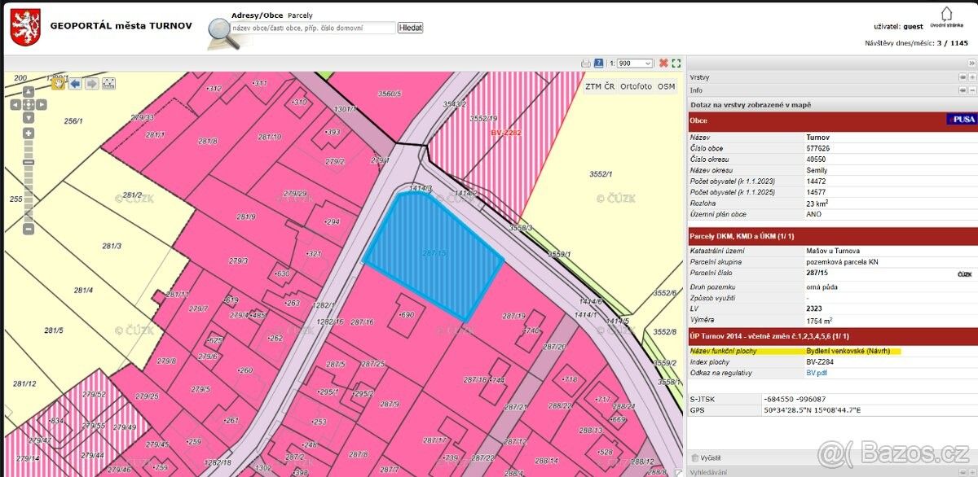
Task: Clear selection with the red X icon
Action: point(663,63)
